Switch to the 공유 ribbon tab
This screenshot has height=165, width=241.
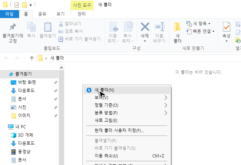(42, 14)
